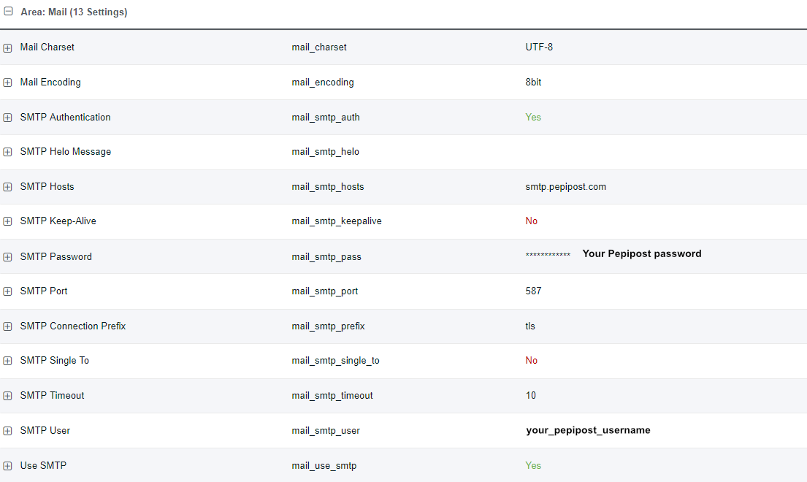Expand the SMTP Port row
Screen dimensions: 807x482
(8, 291)
